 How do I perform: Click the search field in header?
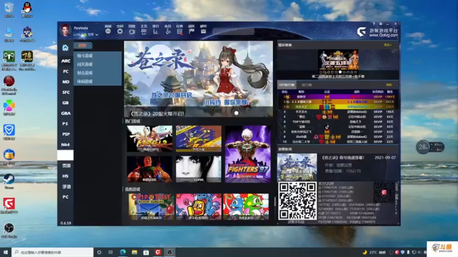(x=234, y=31)
